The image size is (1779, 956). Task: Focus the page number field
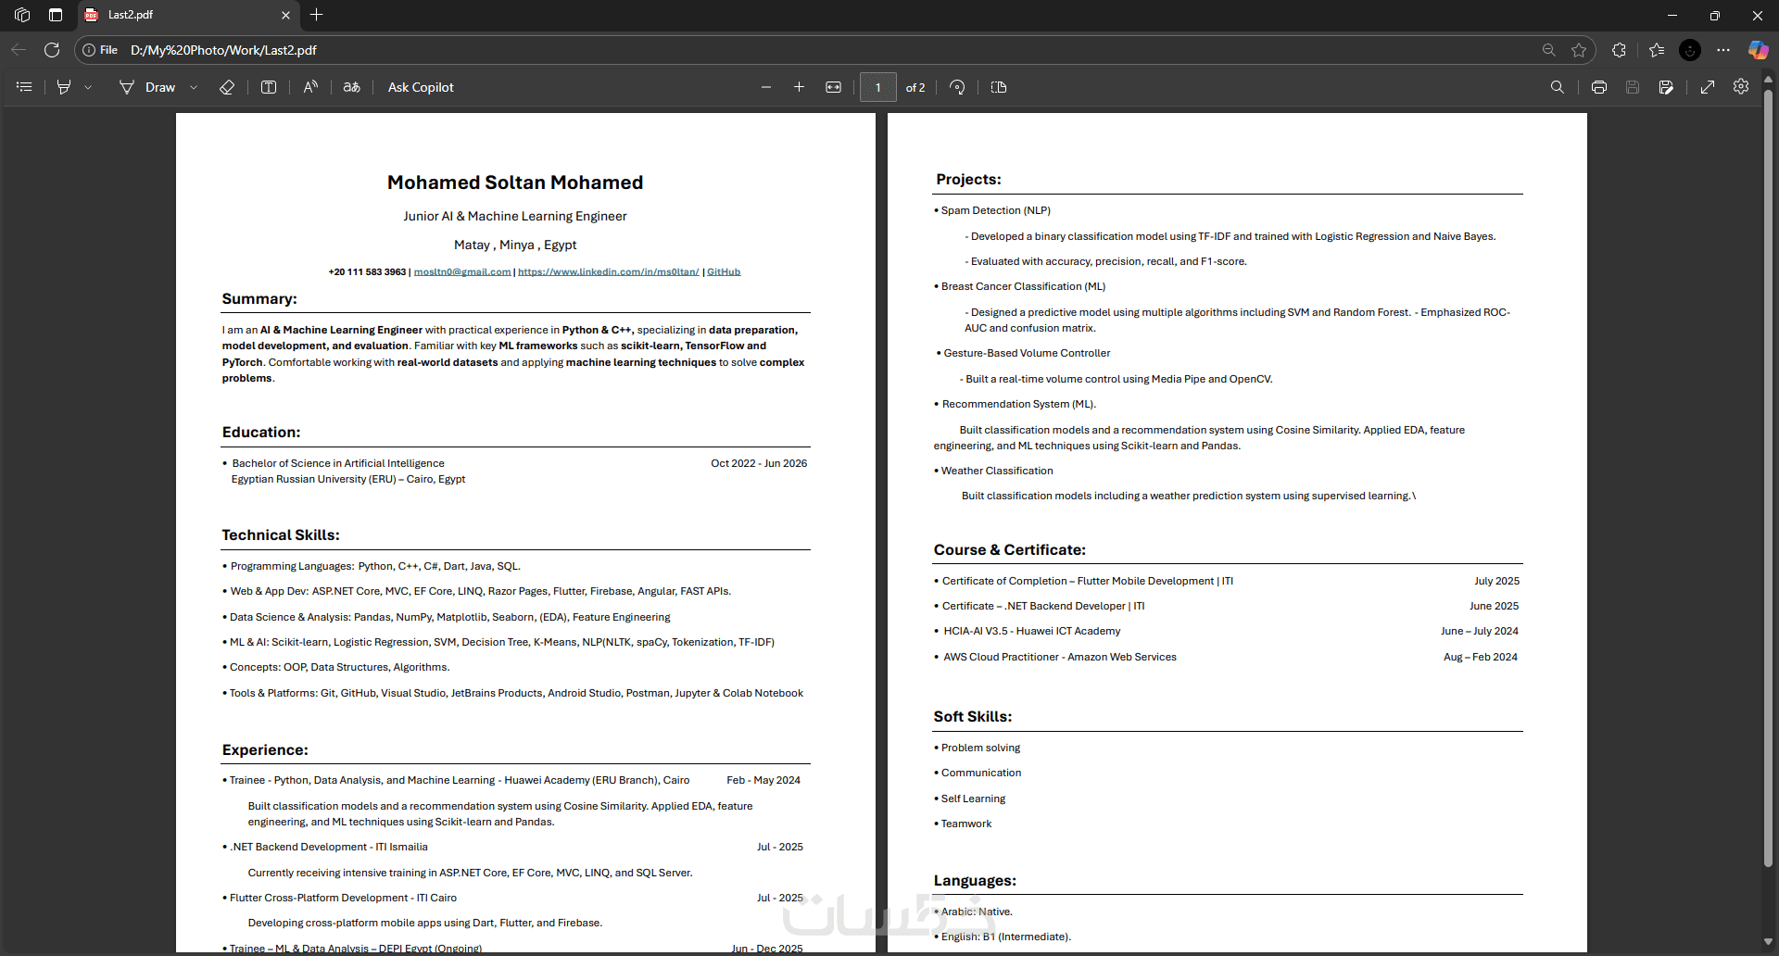878,87
